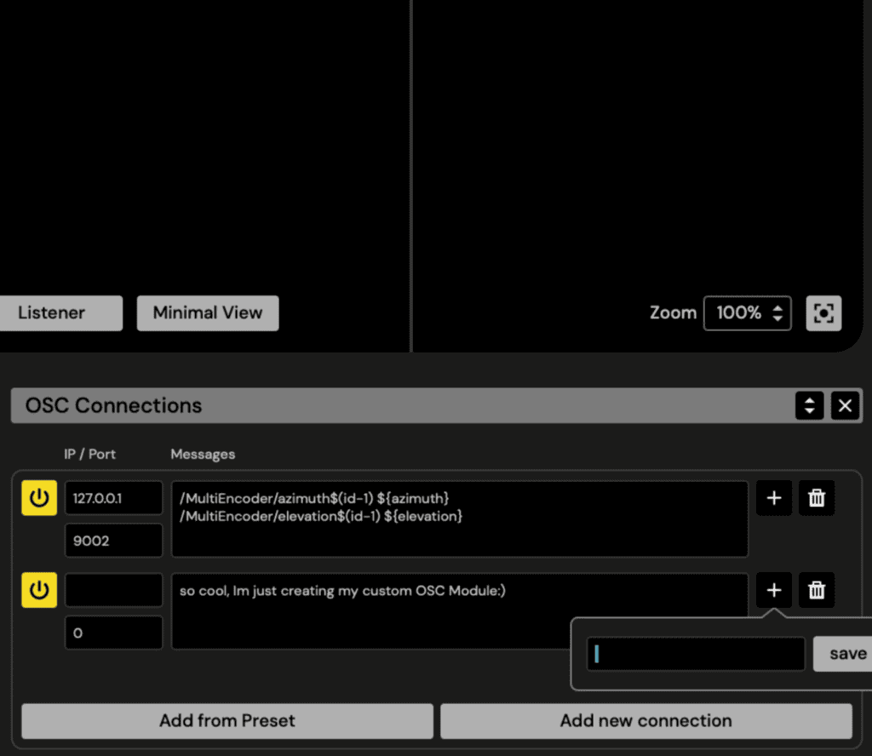
Task: Click the fit-to-view icon beside Zoom
Action: [x=823, y=313]
